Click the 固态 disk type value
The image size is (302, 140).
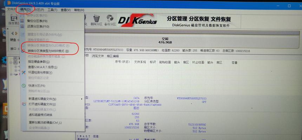click(x=136, y=108)
